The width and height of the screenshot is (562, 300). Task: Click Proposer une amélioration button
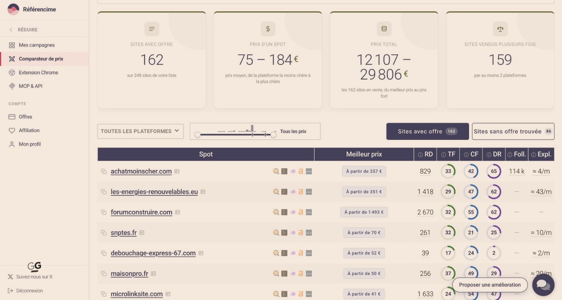(x=490, y=285)
